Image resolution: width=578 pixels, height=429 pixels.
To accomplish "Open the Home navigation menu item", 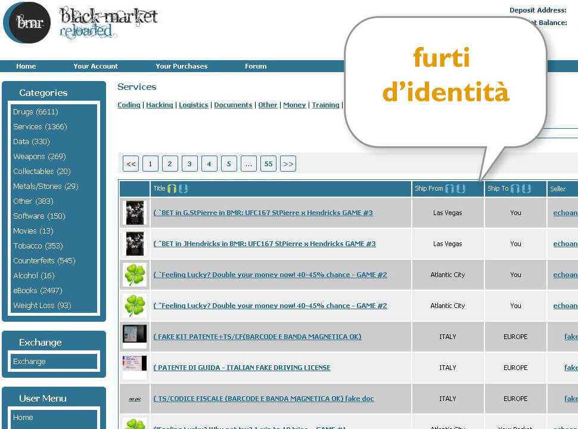I will pos(26,66).
